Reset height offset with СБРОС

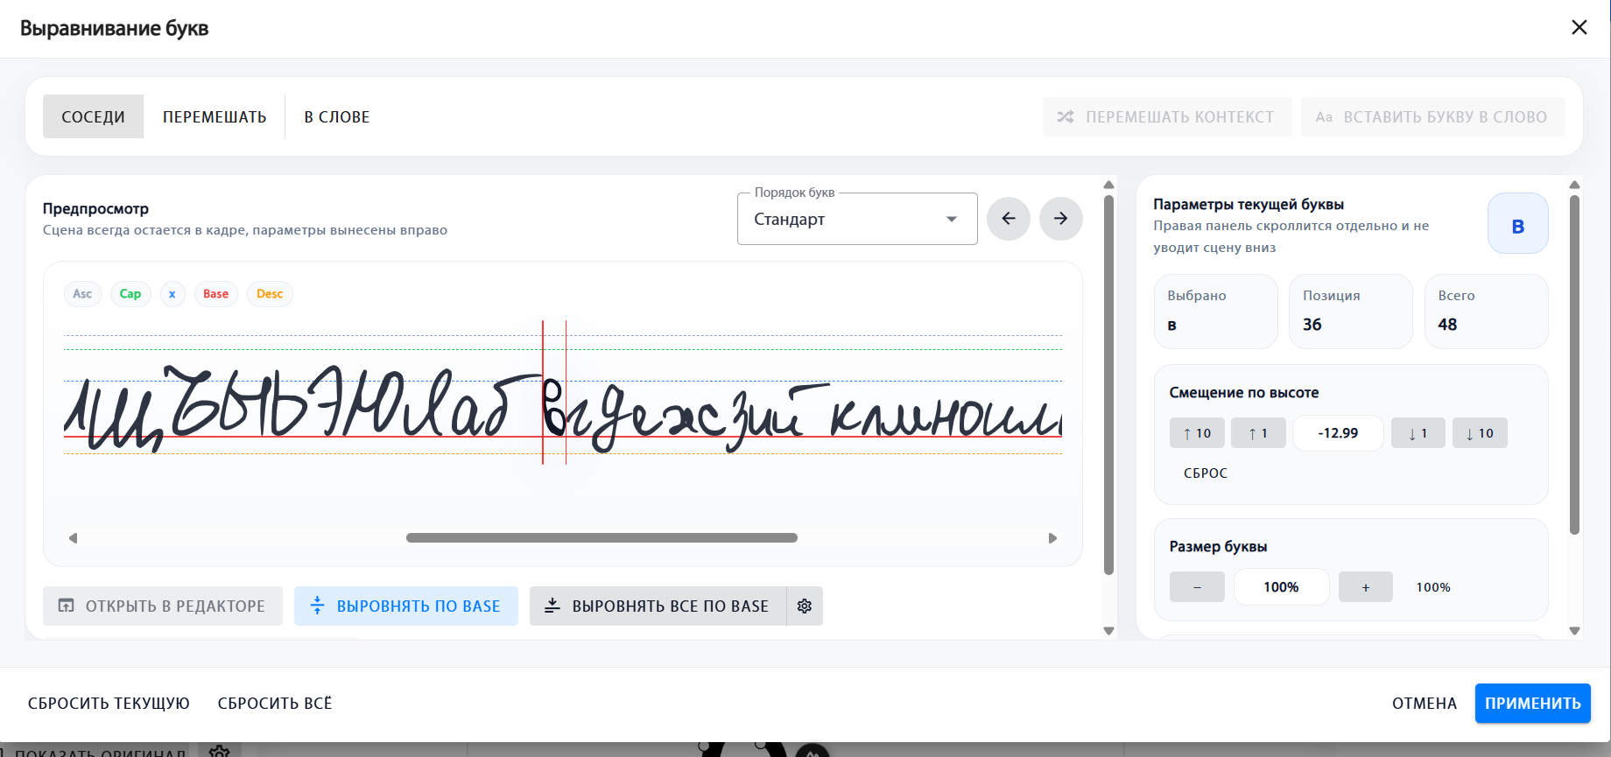coord(1206,473)
